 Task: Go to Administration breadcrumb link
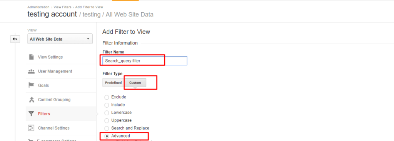[x=38, y=7]
